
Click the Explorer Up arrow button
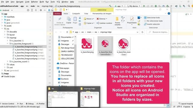[67, 32]
